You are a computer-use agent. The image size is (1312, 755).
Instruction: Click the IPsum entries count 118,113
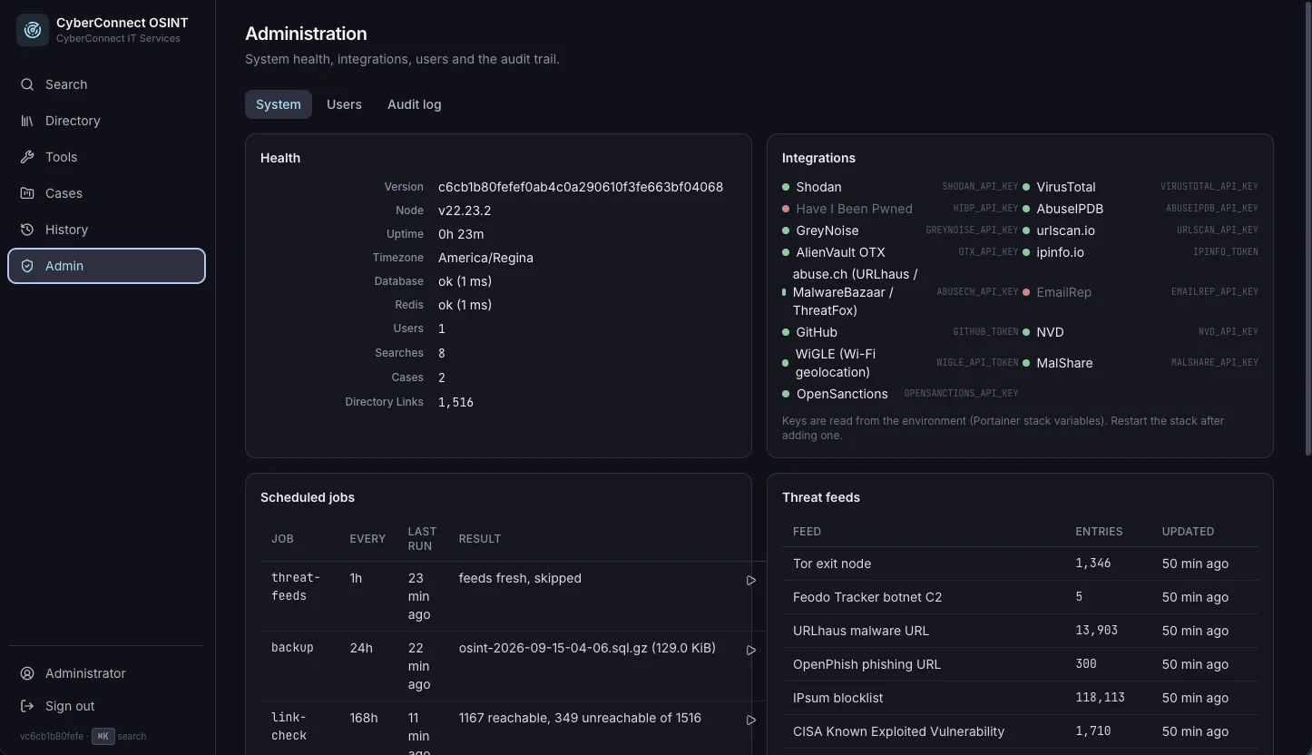[1100, 698]
